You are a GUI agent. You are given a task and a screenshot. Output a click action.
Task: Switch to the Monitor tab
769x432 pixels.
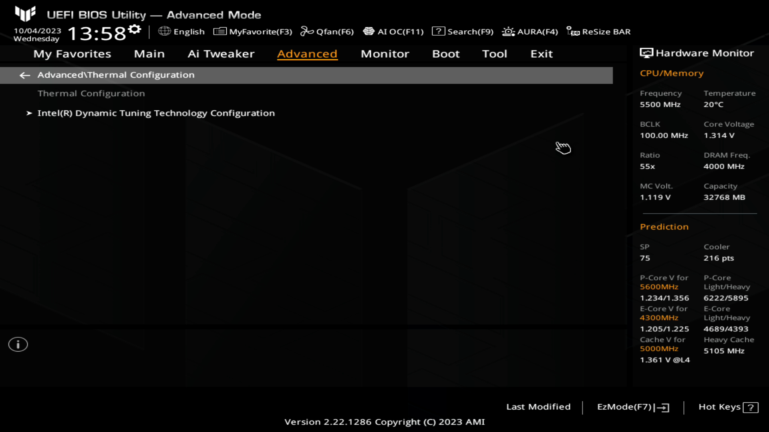point(385,54)
